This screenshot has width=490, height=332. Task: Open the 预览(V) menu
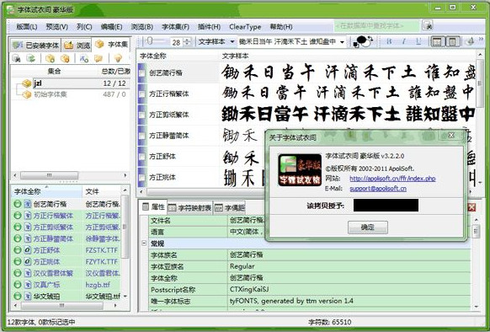57,27
